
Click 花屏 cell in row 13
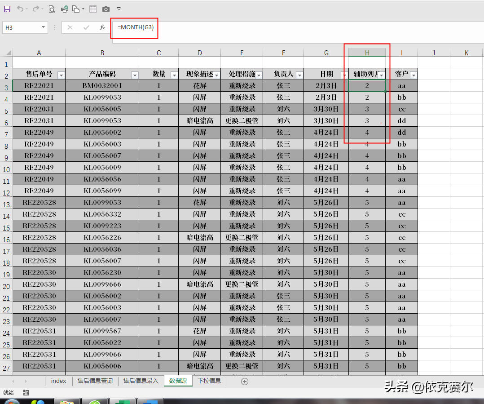[200, 203]
